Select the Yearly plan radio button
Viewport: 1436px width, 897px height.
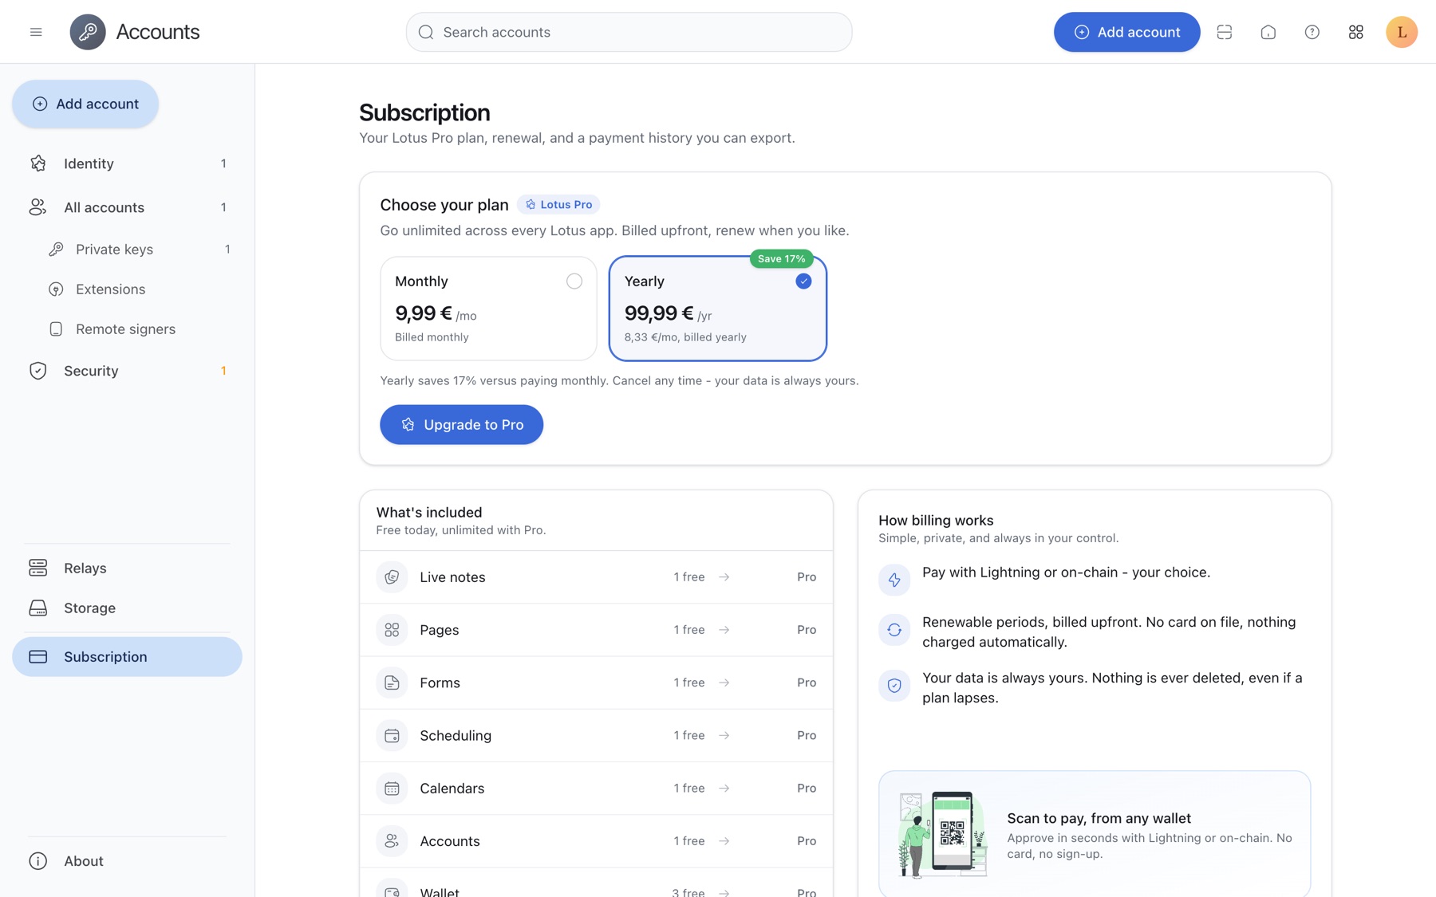point(803,281)
